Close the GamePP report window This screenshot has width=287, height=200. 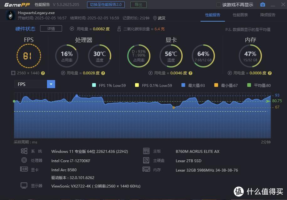283,5
